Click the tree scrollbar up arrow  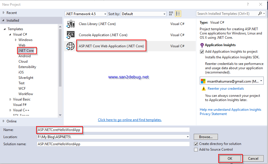(x=60, y=27)
